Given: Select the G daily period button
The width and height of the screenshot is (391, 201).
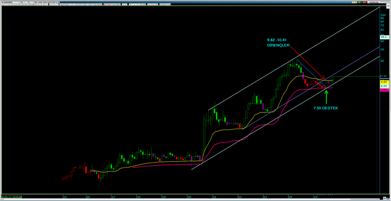Looking at the screenshot, I should (38, 4).
